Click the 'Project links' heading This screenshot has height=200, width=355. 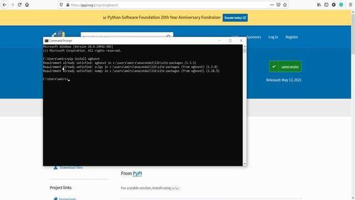point(60,188)
